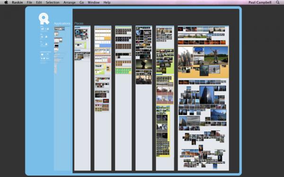Open the Edit menu
Viewport: 284px width, 177px height.
point(39,2)
